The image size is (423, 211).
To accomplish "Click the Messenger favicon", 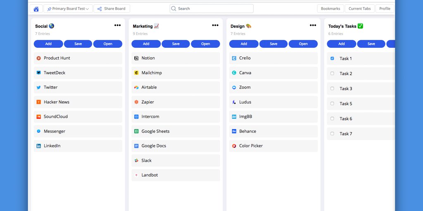I will click(x=38, y=131).
